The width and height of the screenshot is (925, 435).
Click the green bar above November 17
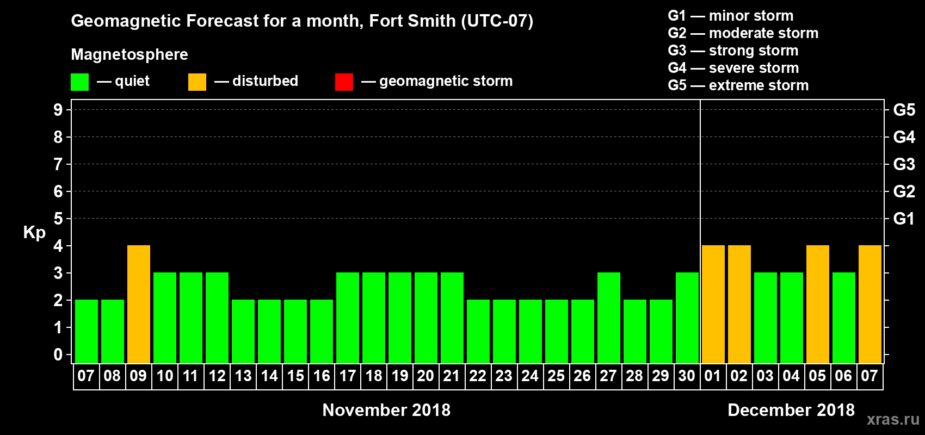348,318
